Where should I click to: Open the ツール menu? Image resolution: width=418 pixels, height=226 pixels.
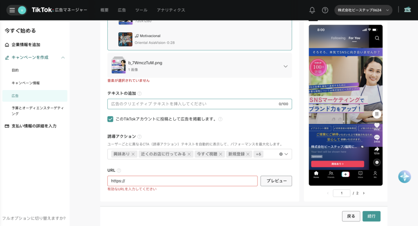tap(141, 10)
